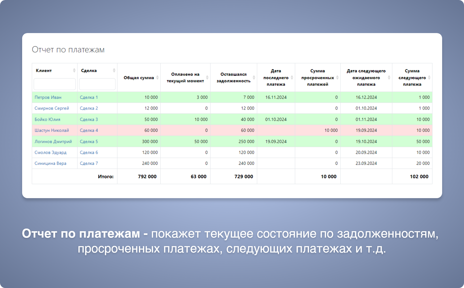The height and width of the screenshot is (288, 464).
Task: Sort table by Сделка column arrows
Action: [x=114, y=70]
